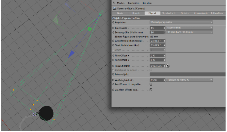Click the keyframe dot beside Fokusdistanz
Screen dimensions: 227x132
tap(113, 66)
